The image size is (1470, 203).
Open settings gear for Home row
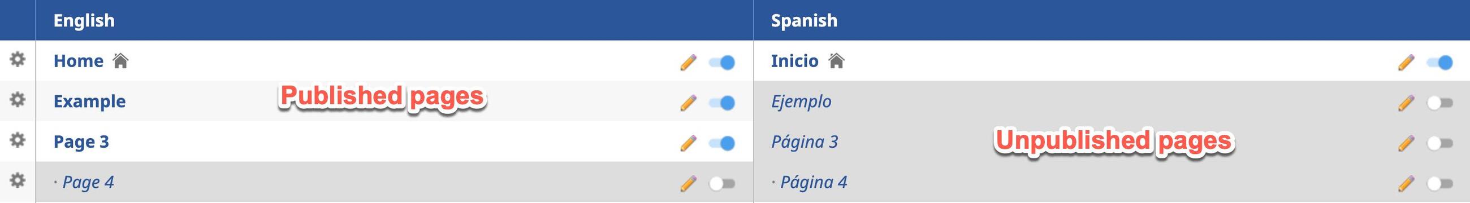tap(18, 59)
